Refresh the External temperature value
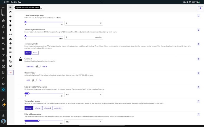 [199, 114]
